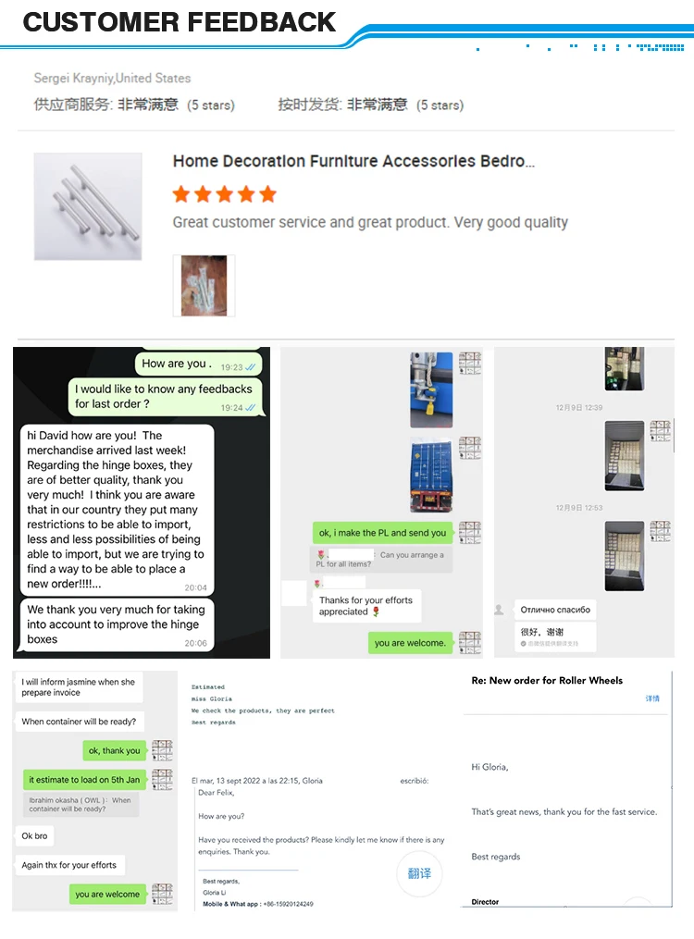Click the 'Re: New order for Roller Wheels' subject

click(547, 680)
